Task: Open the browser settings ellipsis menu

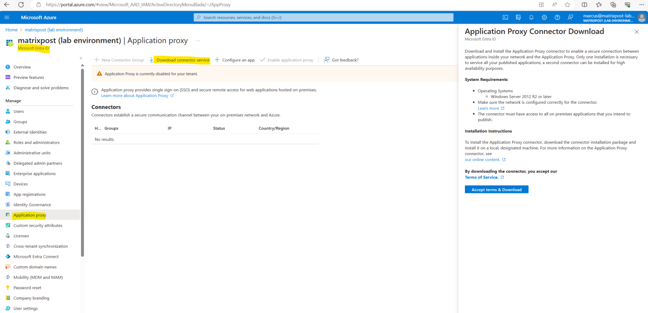Action: point(643,5)
